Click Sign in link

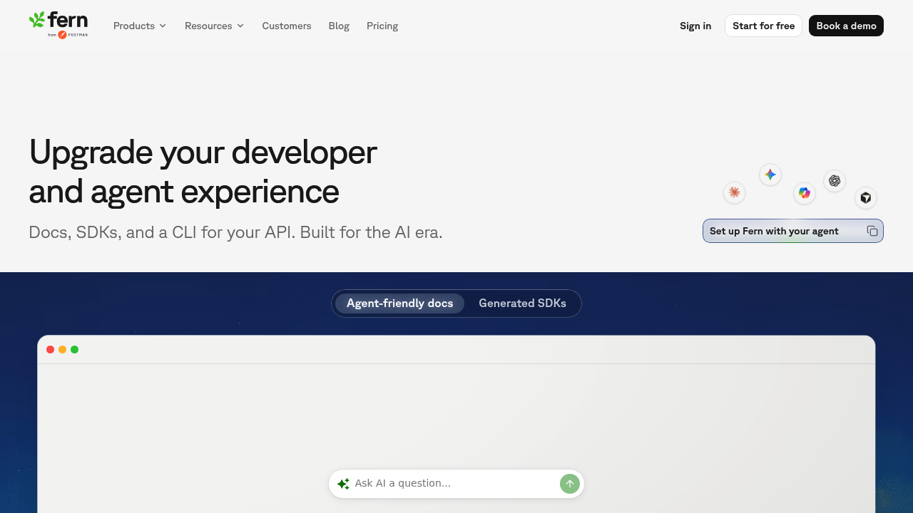(x=695, y=26)
